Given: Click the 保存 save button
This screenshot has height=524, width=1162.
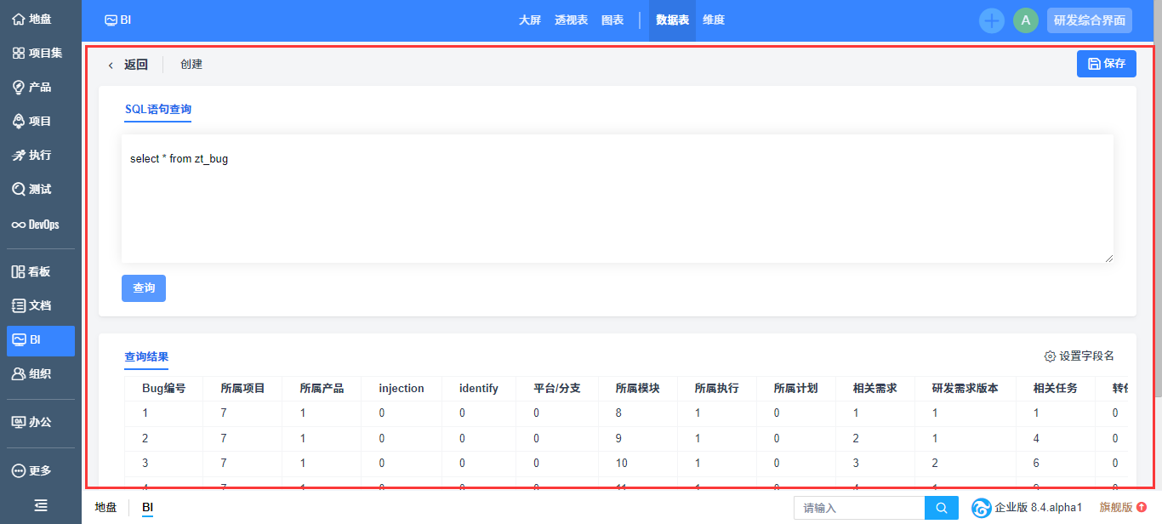Looking at the screenshot, I should click(1106, 64).
